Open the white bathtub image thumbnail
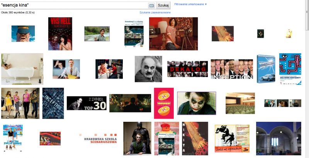This screenshot has width=309, height=158. tap(22, 69)
